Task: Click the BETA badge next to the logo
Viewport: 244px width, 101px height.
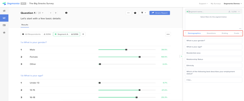Action: (23, 4)
